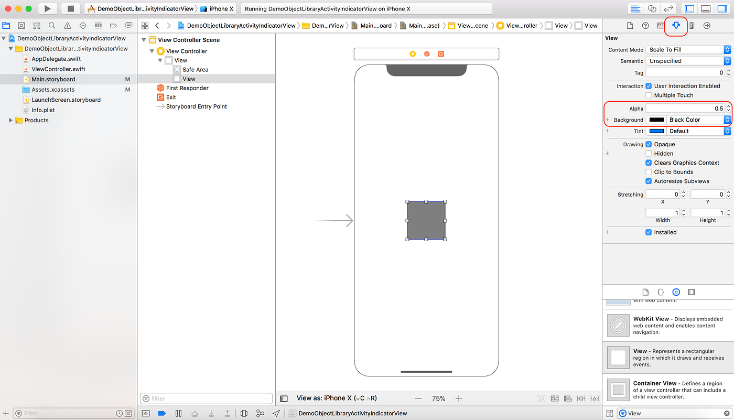This screenshot has height=420, width=734.
Task: Switch to the Version editor
Action: (668, 8)
